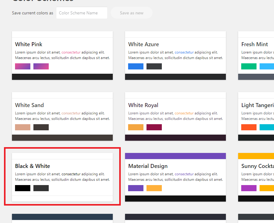Click White Sand's tan swatch
Image resolution: width=274 pixels, height=223 pixels.
point(23,127)
